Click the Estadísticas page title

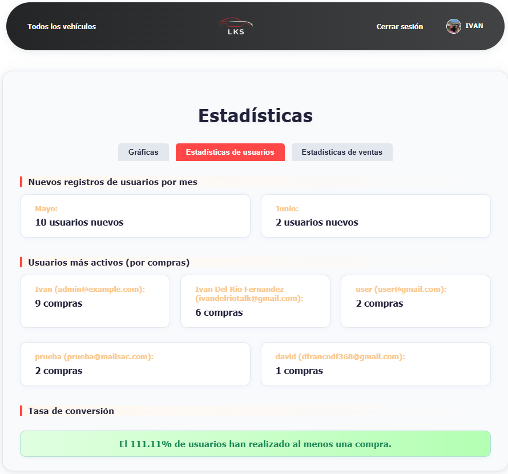pyautogui.click(x=255, y=115)
